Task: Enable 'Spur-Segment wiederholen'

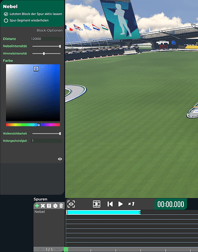Action: [x=6, y=21]
